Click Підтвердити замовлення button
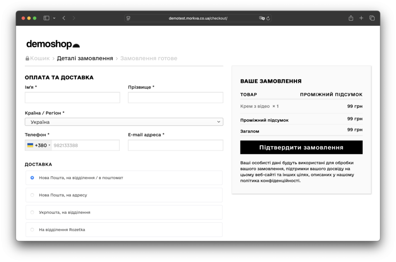 (x=301, y=147)
